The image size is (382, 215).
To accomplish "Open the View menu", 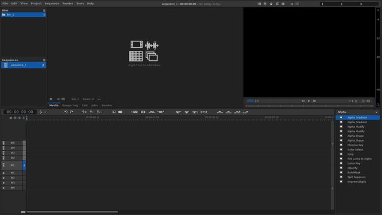I will (24, 4).
